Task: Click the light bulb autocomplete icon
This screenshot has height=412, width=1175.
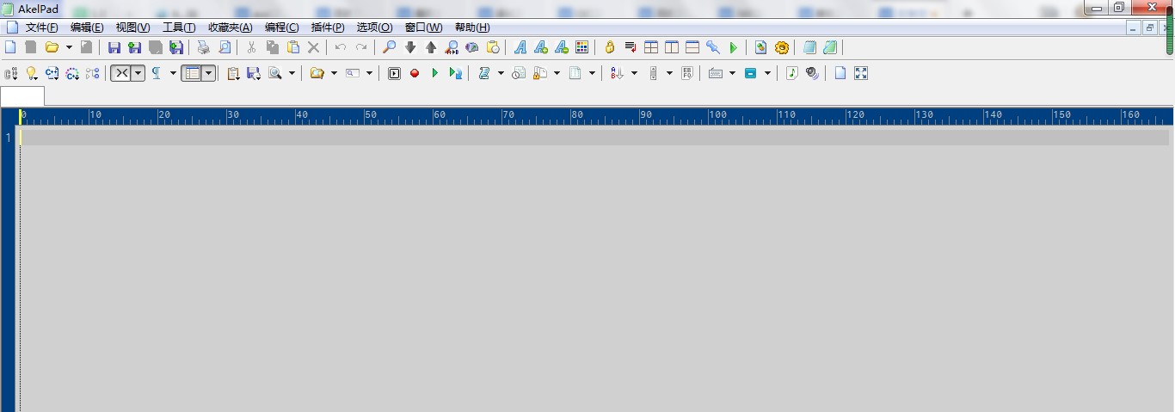Action: pos(32,73)
